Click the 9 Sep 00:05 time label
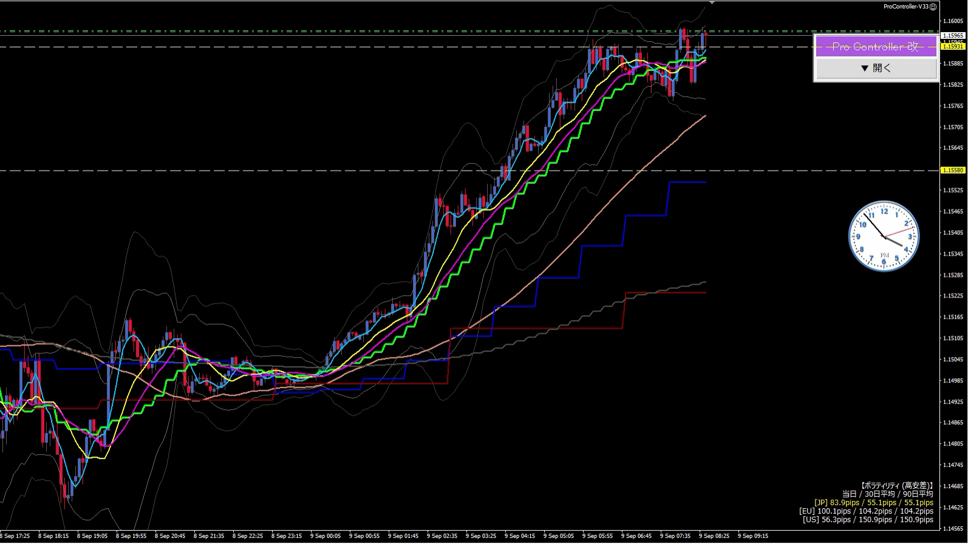This screenshot has width=968, height=544. (326, 536)
